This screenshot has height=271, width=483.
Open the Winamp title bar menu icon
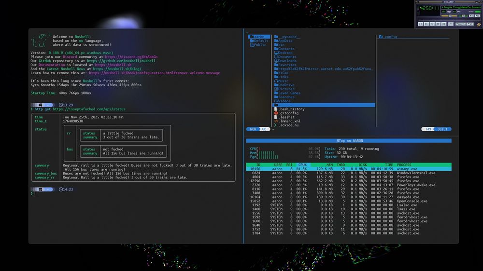click(x=416, y=2)
